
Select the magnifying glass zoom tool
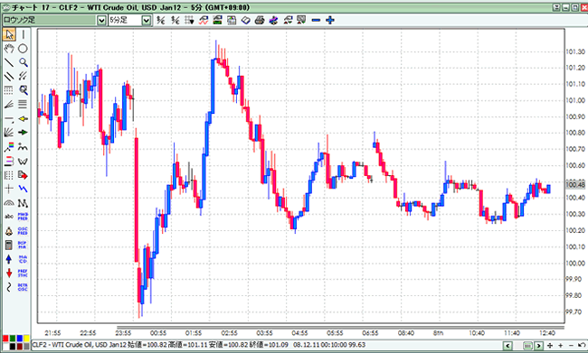point(24,62)
